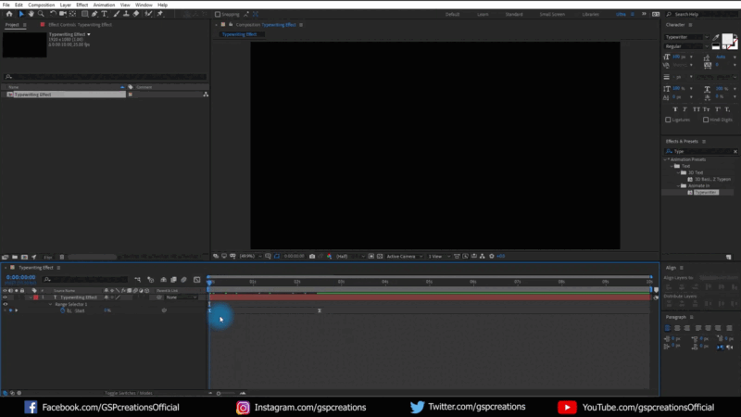Clear the Effects & Presets search with X
741x417 pixels.
tap(735, 151)
